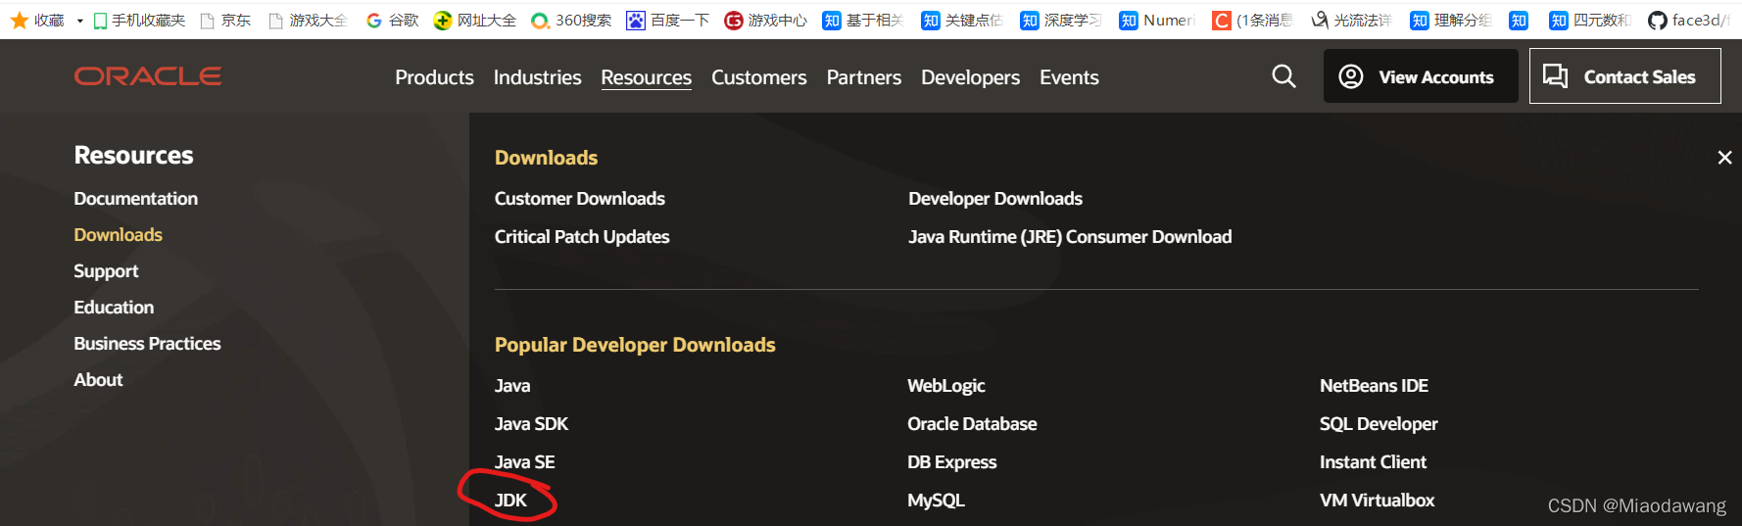Open VM Virtualbox link

(x=1377, y=501)
